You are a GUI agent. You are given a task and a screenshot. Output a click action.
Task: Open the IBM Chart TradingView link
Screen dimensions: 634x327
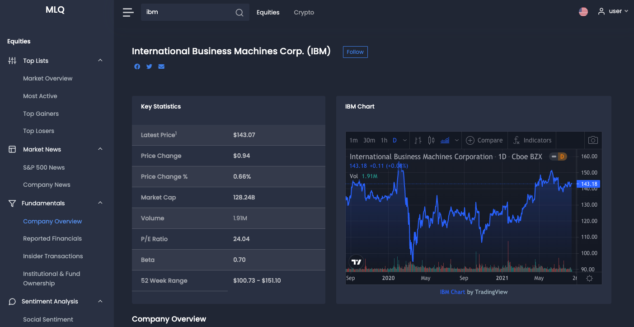point(452,292)
